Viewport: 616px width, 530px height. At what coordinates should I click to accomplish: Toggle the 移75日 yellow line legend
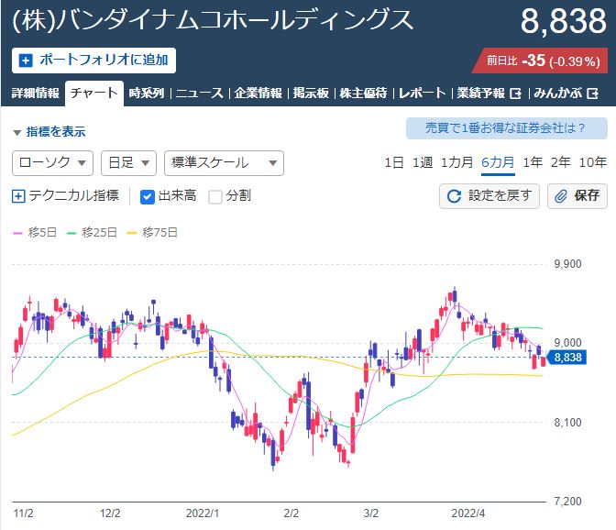(151, 233)
